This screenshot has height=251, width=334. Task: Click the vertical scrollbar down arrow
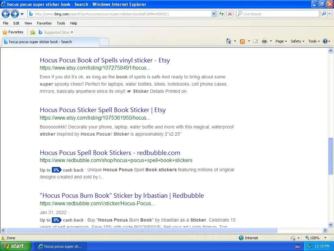331,225
